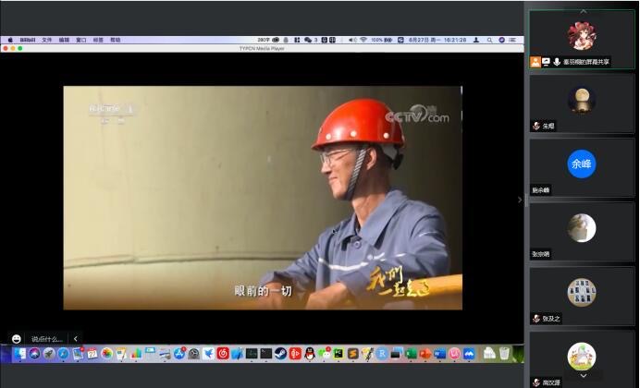Open PyCharm from the Dock
640x388 pixels.
click(338, 353)
